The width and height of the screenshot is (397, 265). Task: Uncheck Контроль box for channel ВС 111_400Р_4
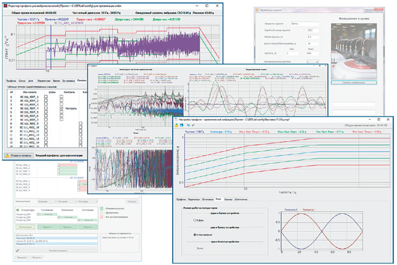coord(61,108)
